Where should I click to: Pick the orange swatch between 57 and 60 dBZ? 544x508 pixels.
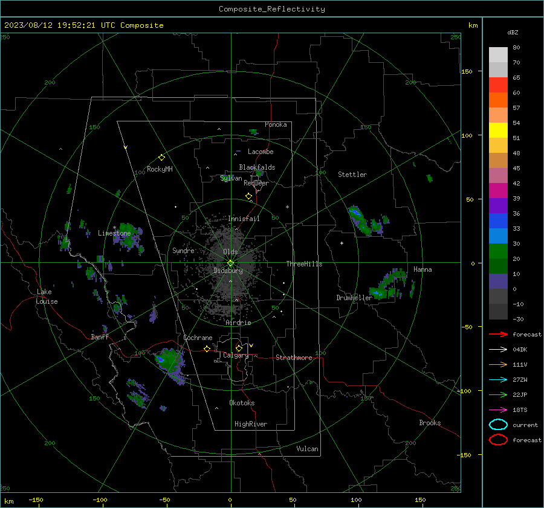coord(498,100)
